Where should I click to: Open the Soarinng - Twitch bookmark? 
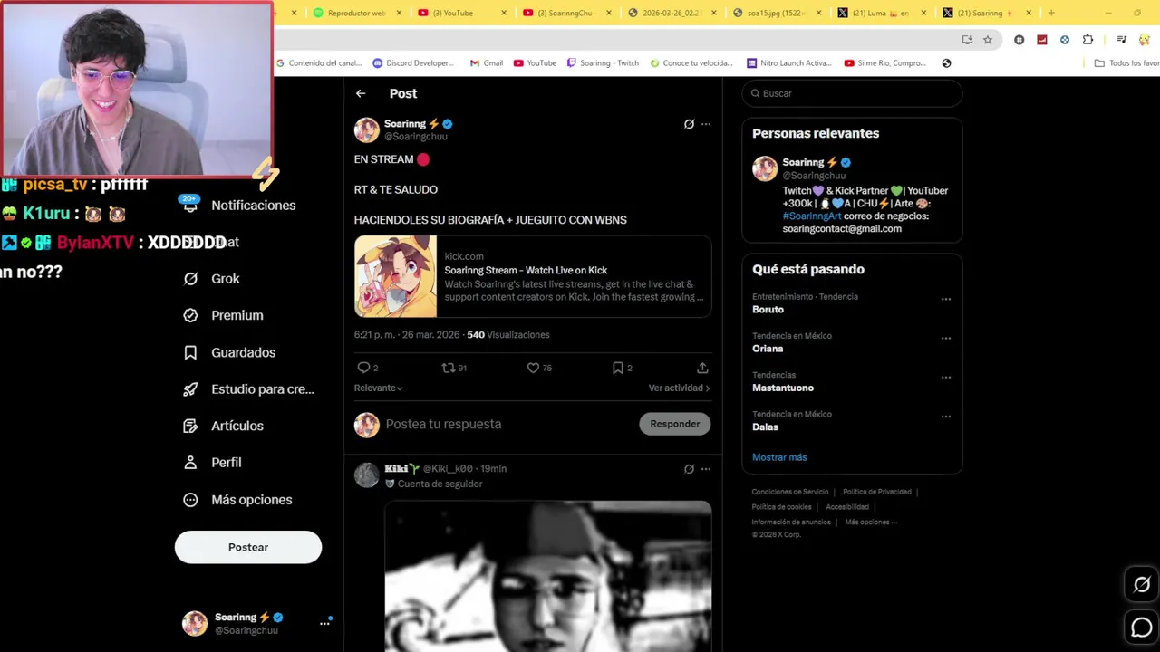pos(604,63)
